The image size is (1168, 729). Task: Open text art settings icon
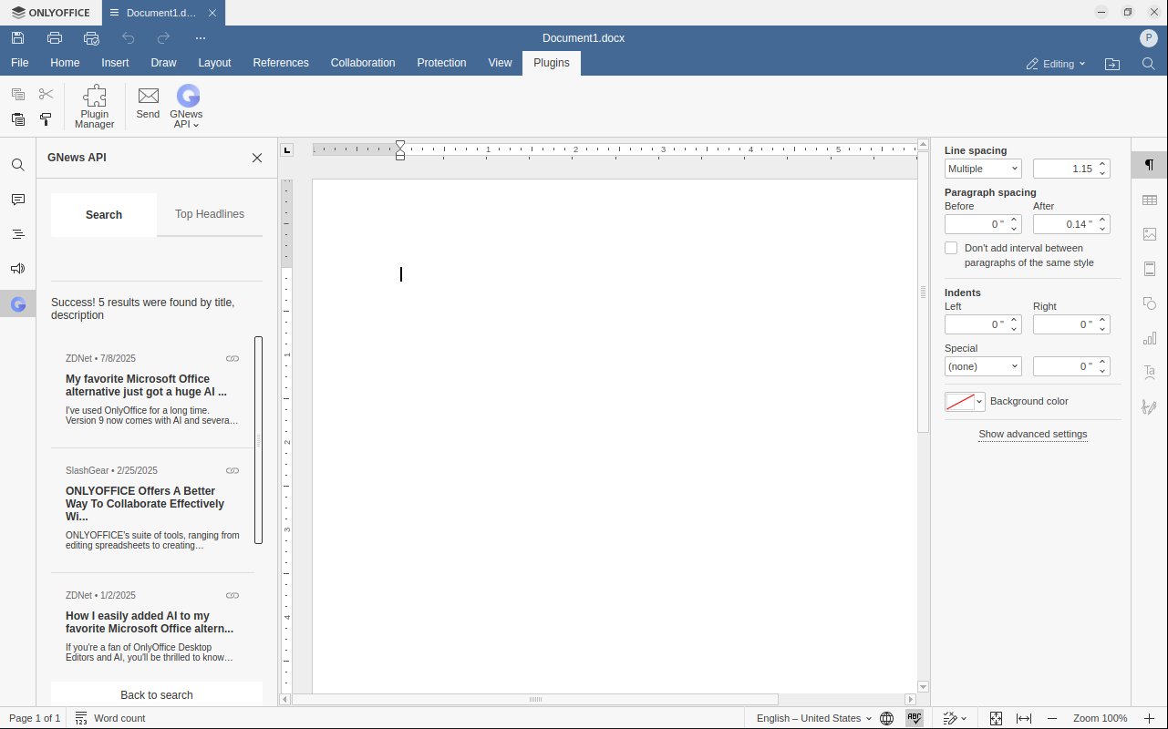[1150, 373]
